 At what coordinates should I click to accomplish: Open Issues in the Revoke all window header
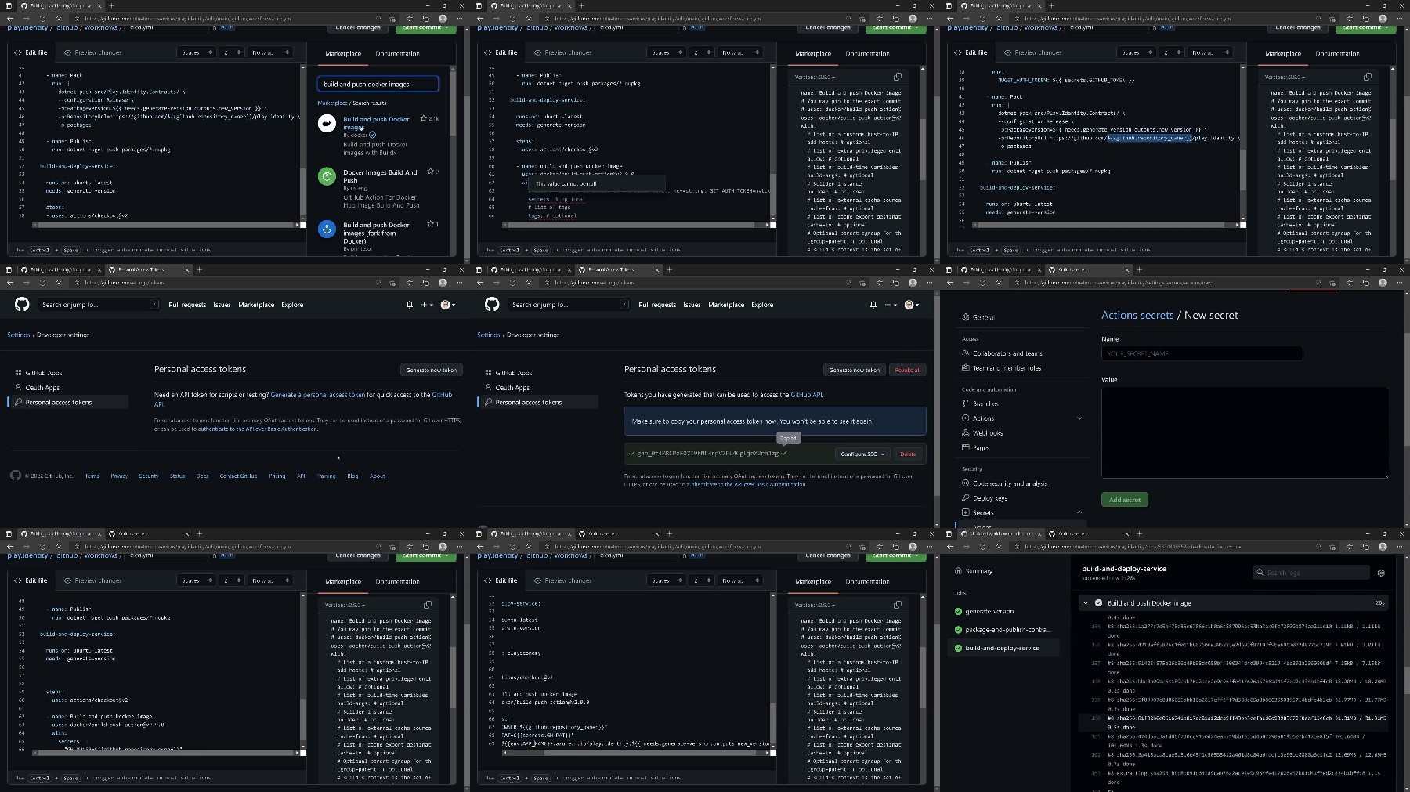[692, 305]
